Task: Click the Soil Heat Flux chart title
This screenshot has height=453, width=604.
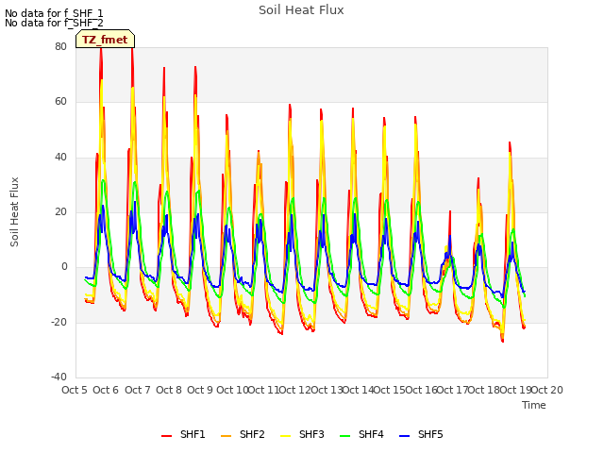Action: (301, 10)
